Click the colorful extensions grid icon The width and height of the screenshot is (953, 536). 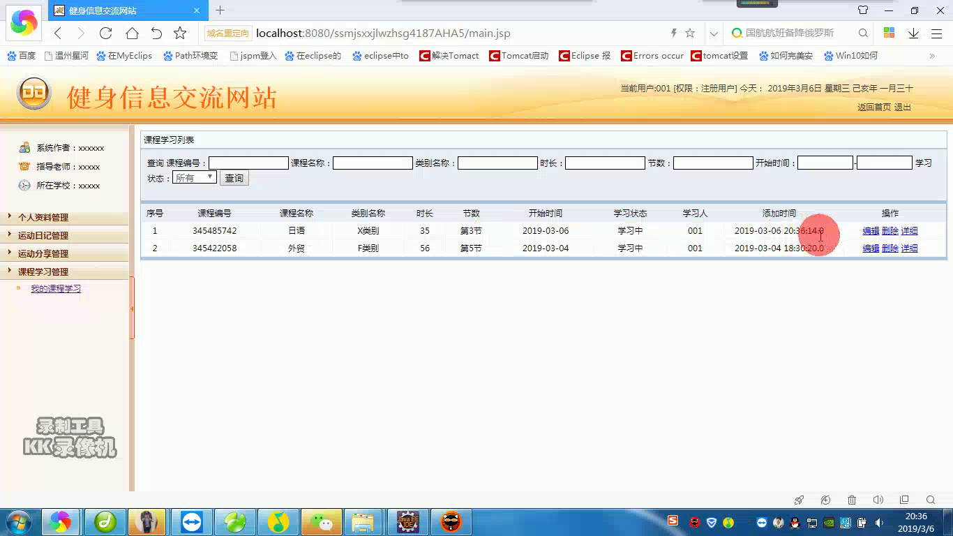[x=889, y=33]
